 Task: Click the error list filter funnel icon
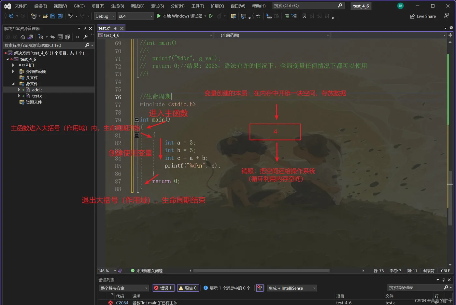(x=260, y=288)
